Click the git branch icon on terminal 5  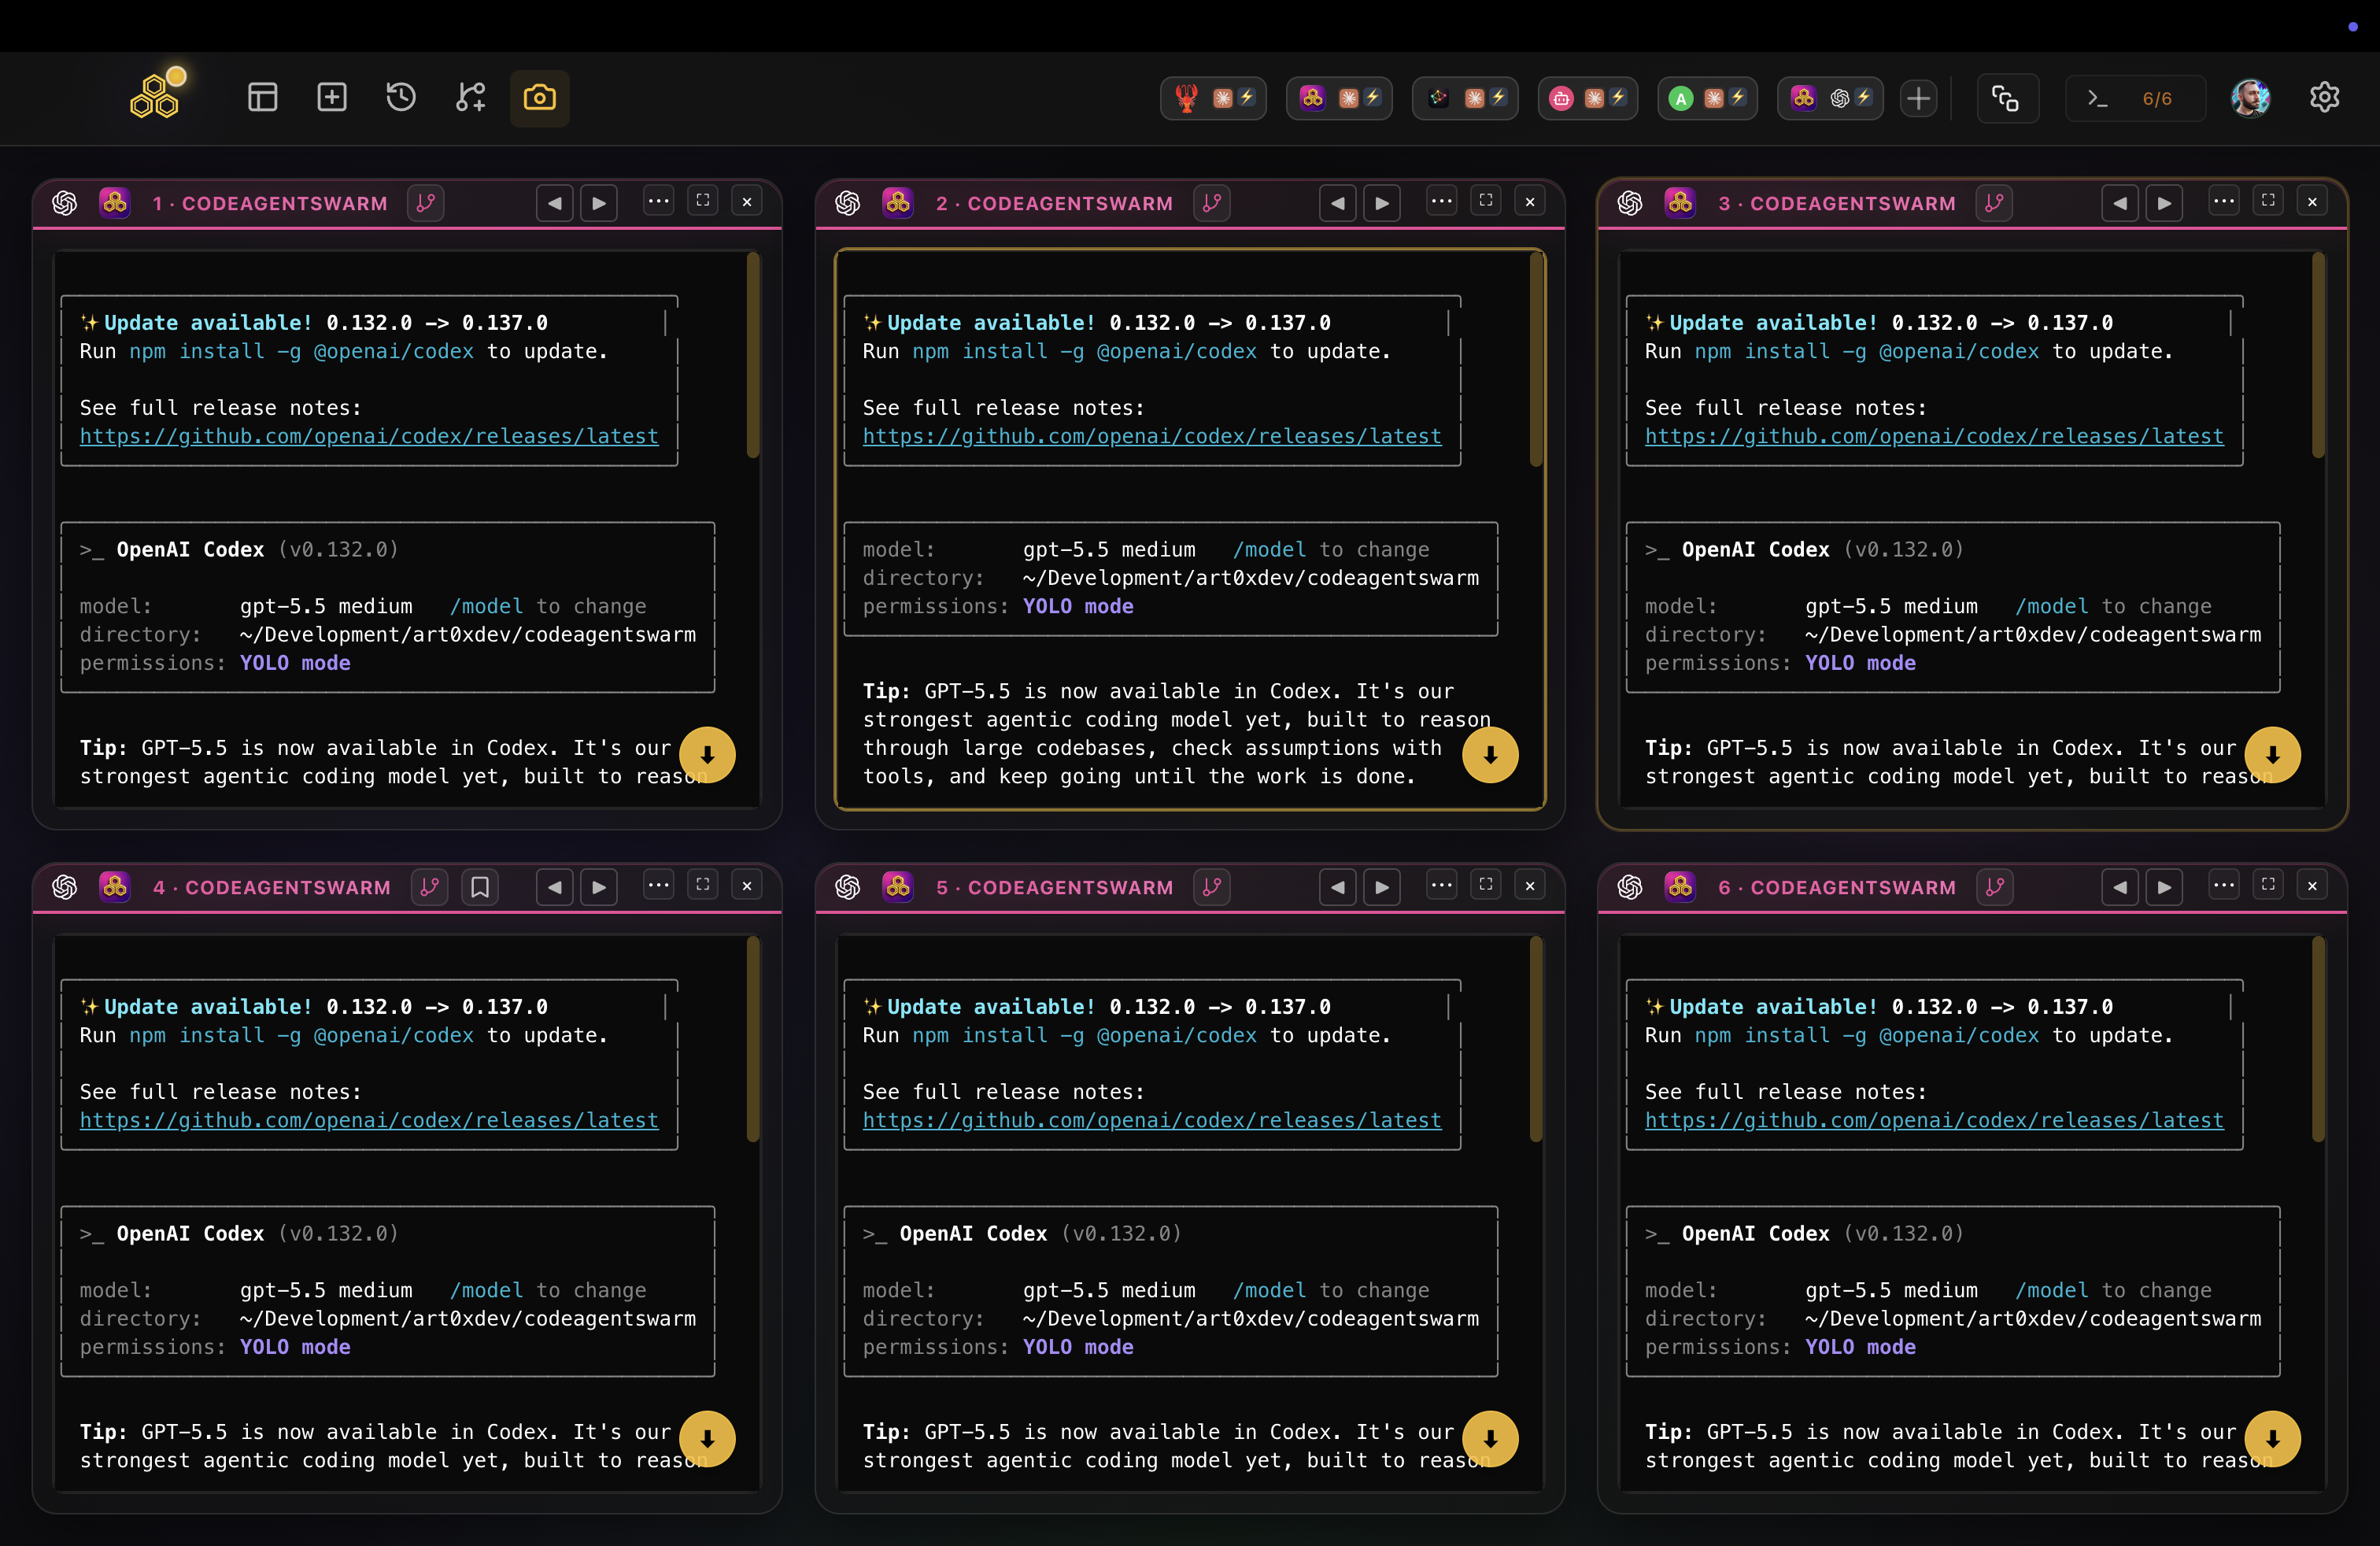pyautogui.click(x=1212, y=887)
